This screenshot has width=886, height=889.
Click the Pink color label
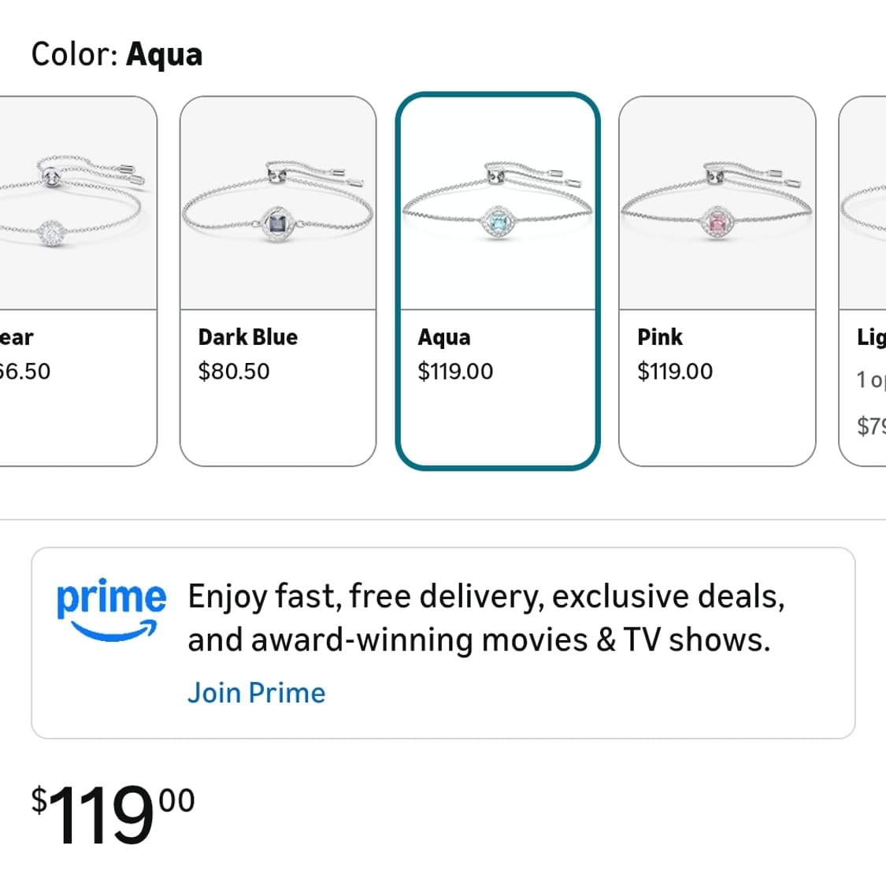[x=659, y=337]
